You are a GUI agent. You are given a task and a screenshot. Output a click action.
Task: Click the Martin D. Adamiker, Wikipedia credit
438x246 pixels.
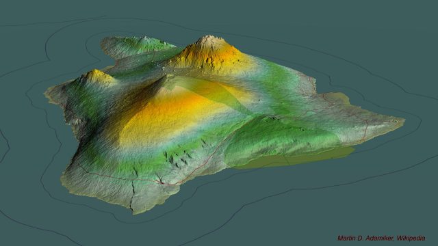(x=381, y=238)
